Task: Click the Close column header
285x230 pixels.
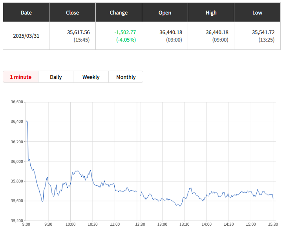Action: coord(72,13)
